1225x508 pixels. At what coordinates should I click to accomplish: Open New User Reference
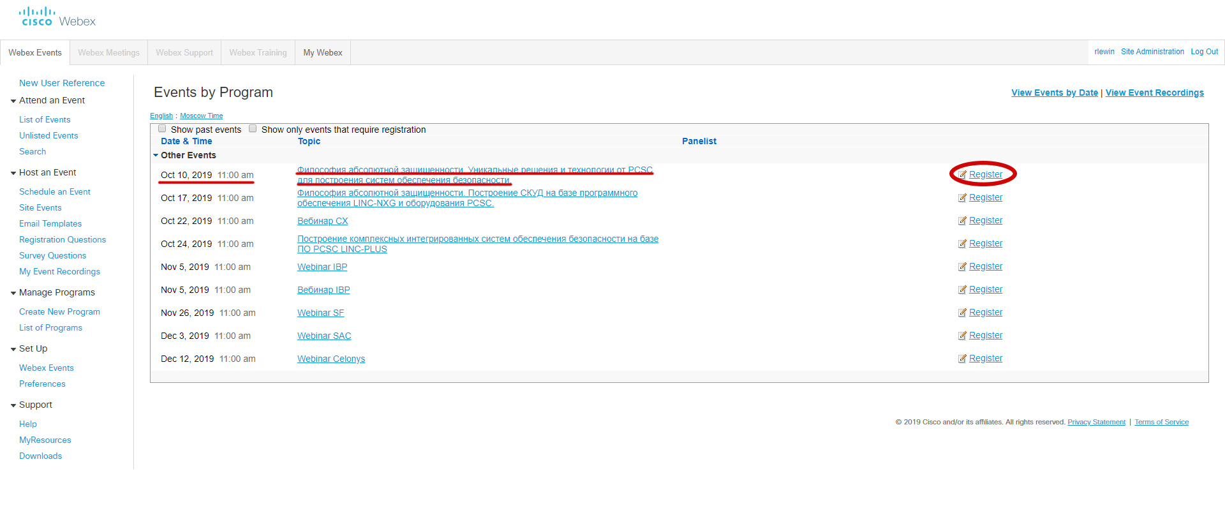tap(62, 83)
